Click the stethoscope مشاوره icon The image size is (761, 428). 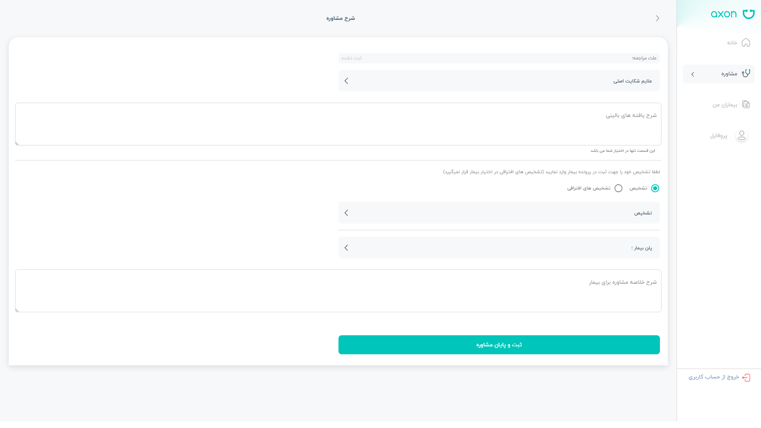pyautogui.click(x=746, y=74)
